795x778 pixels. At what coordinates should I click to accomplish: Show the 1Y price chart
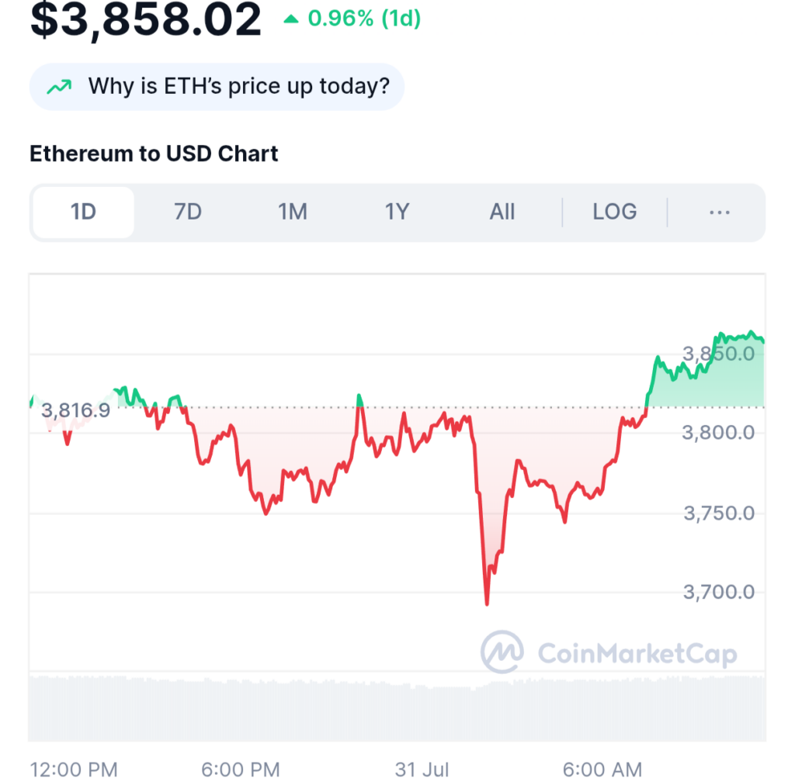[397, 212]
